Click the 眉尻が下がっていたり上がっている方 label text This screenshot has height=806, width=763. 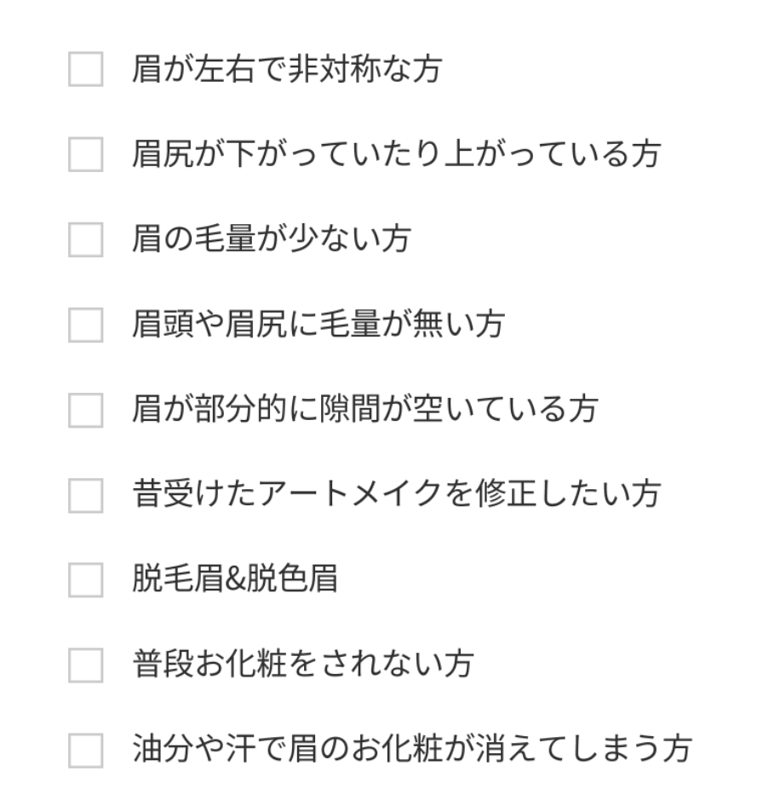coord(396,155)
